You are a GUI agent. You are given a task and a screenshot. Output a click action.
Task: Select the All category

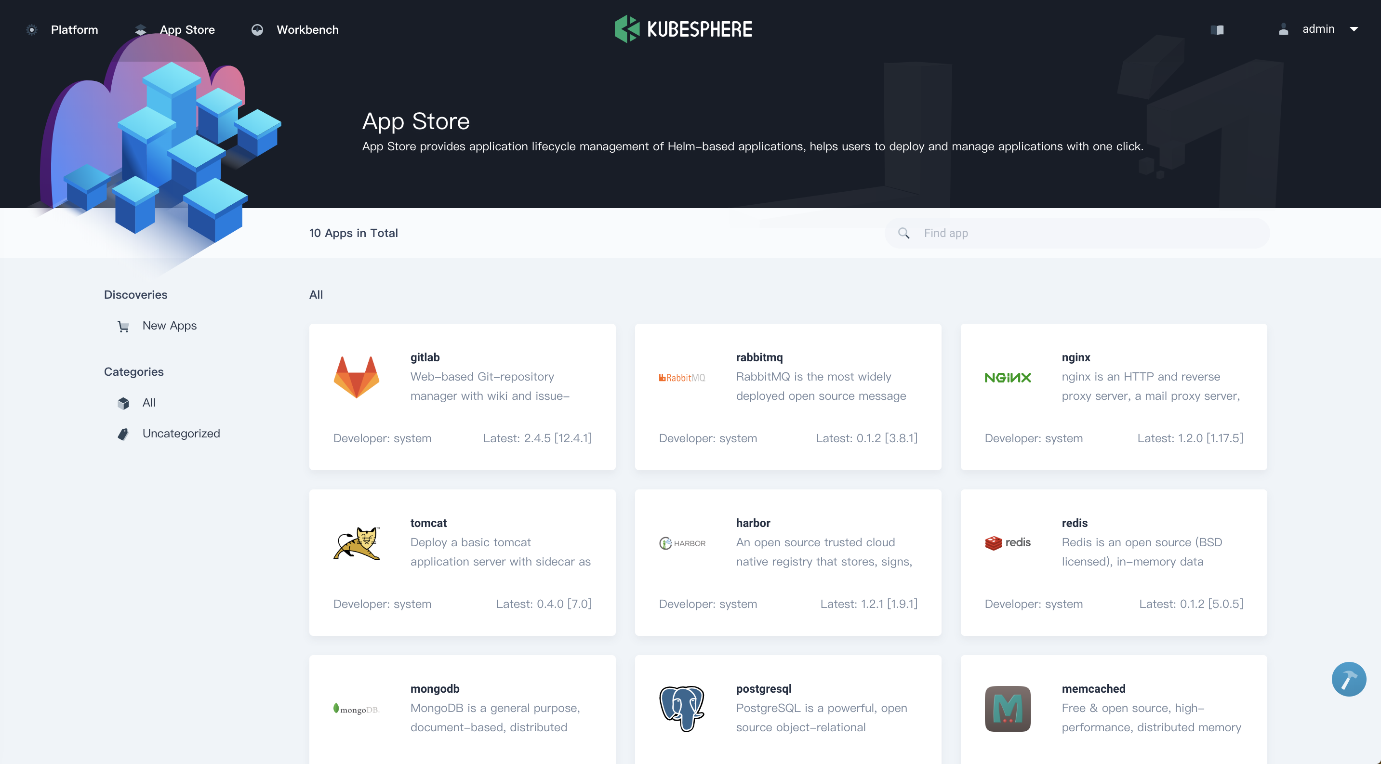pyautogui.click(x=149, y=402)
